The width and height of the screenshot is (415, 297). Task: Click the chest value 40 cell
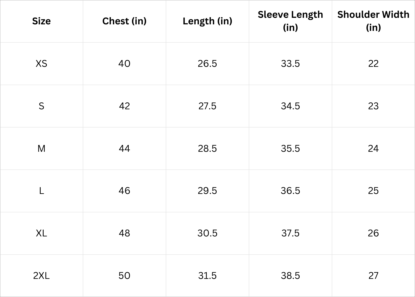tap(124, 64)
